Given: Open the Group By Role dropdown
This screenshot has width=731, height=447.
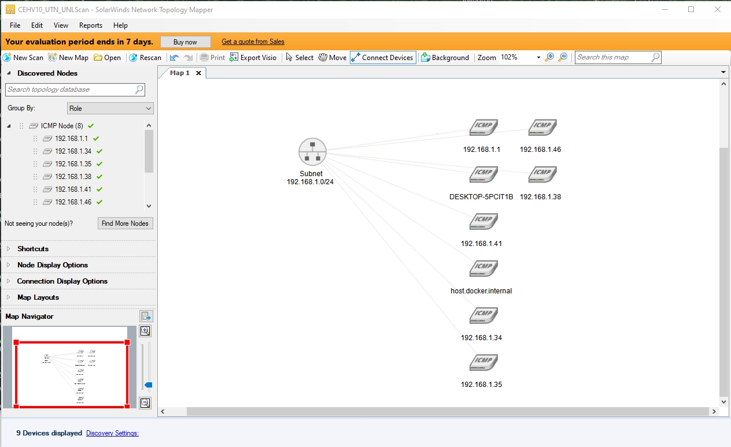Looking at the screenshot, I should (110, 109).
